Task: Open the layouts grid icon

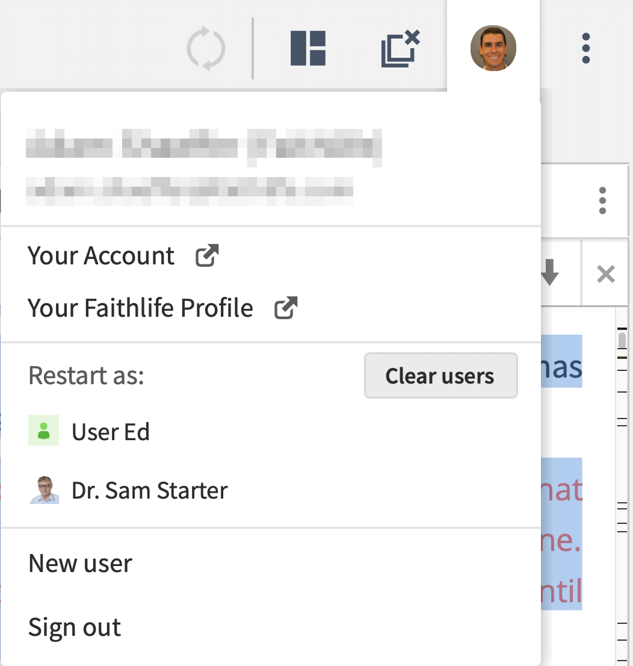Action: pyautogui.click(x=308, y=48)
